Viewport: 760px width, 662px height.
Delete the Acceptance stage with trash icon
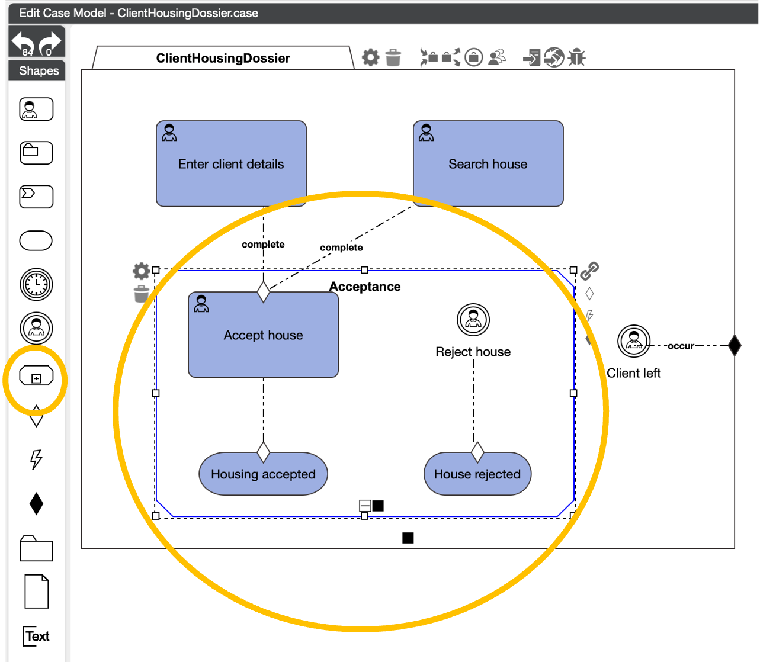pos(141,293)
